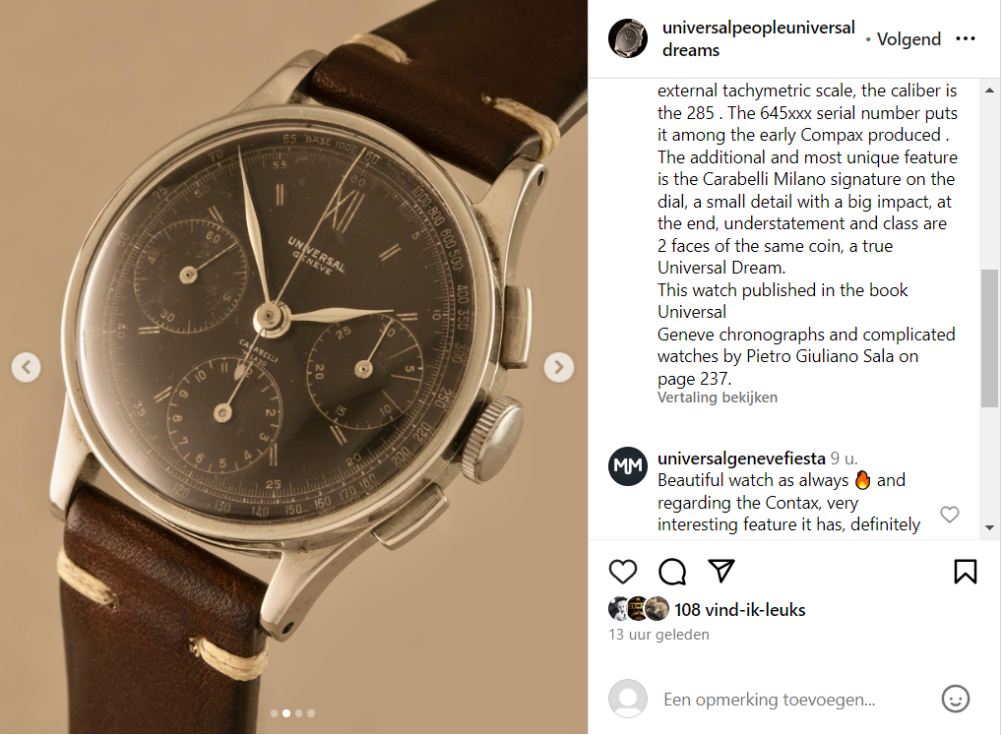The height and width of the screenshot is (735, 1002).
Task: Click the comment scroll down arrow
Action: [990, 527]
